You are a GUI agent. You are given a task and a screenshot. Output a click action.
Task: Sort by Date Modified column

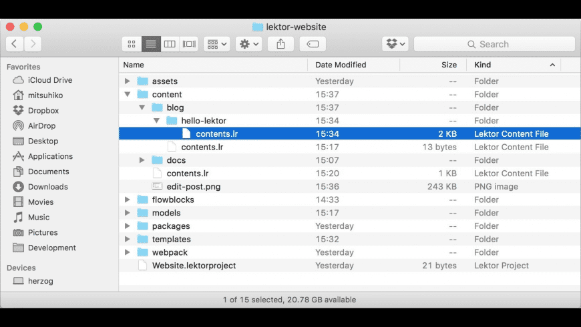click(341, 65)
